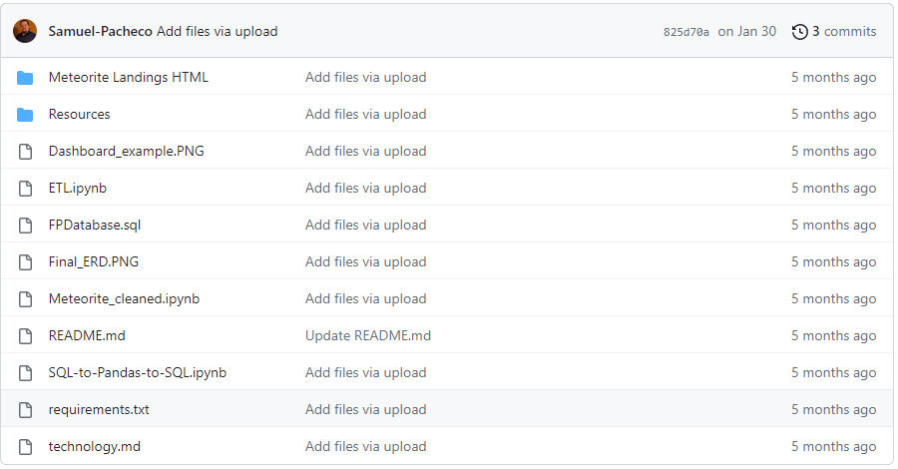The image size is (898, 469).
Task: Open the Samuel-Pacheco profile link
Action: 100,32
